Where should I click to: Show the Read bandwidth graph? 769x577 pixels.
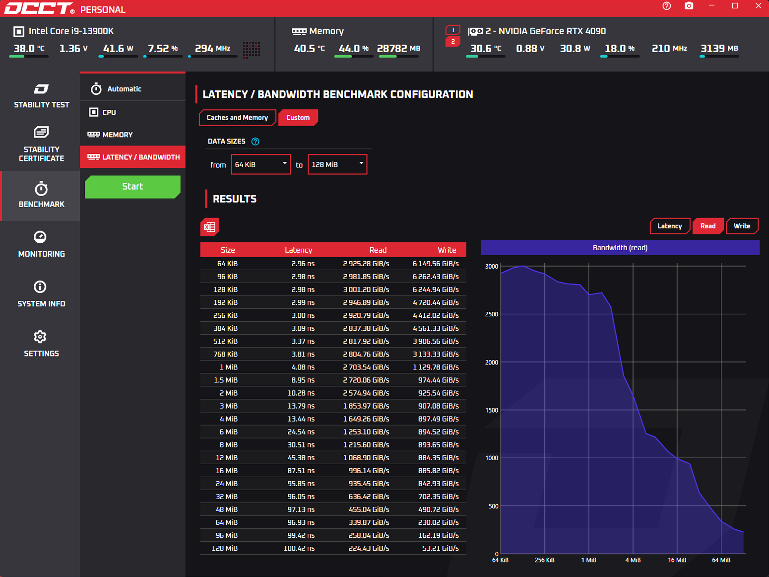(708, 226)
